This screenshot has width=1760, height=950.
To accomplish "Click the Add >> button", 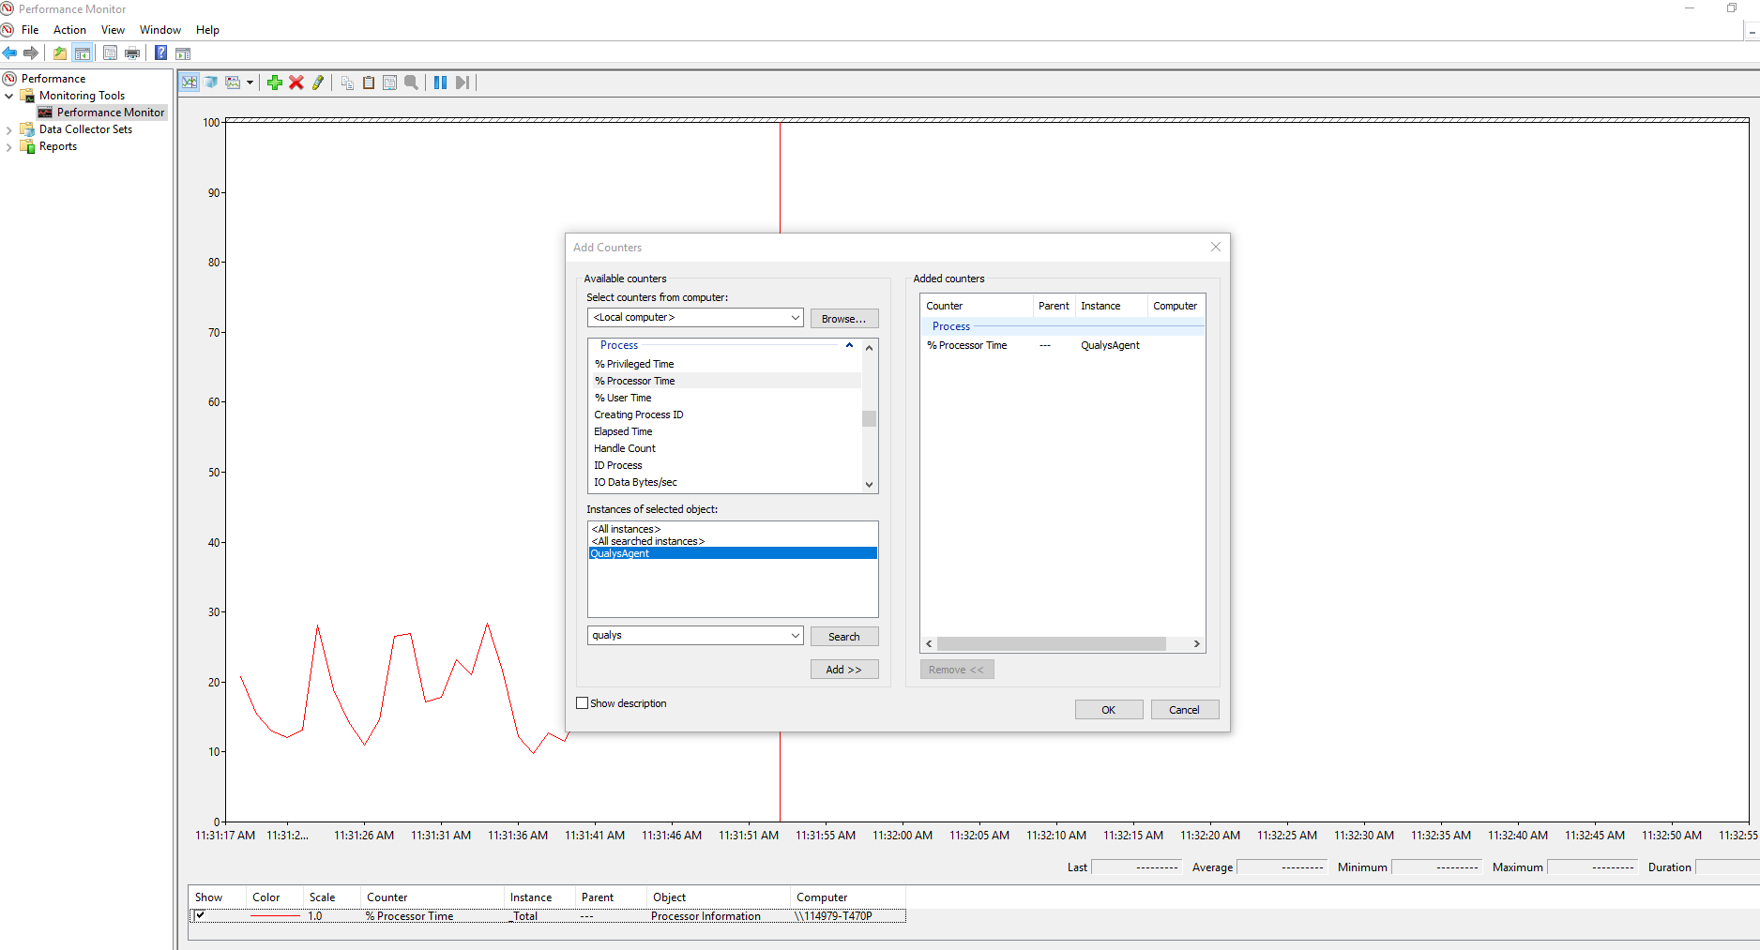I will 843,670.
